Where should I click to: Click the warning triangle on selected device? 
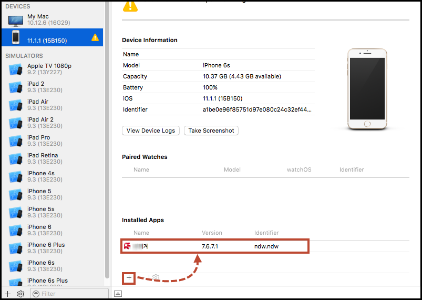pyautogui.click(x=95, y=37)
